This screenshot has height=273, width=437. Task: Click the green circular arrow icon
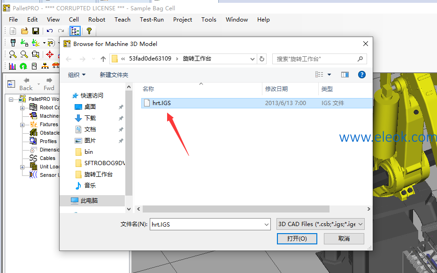[23, 66]
